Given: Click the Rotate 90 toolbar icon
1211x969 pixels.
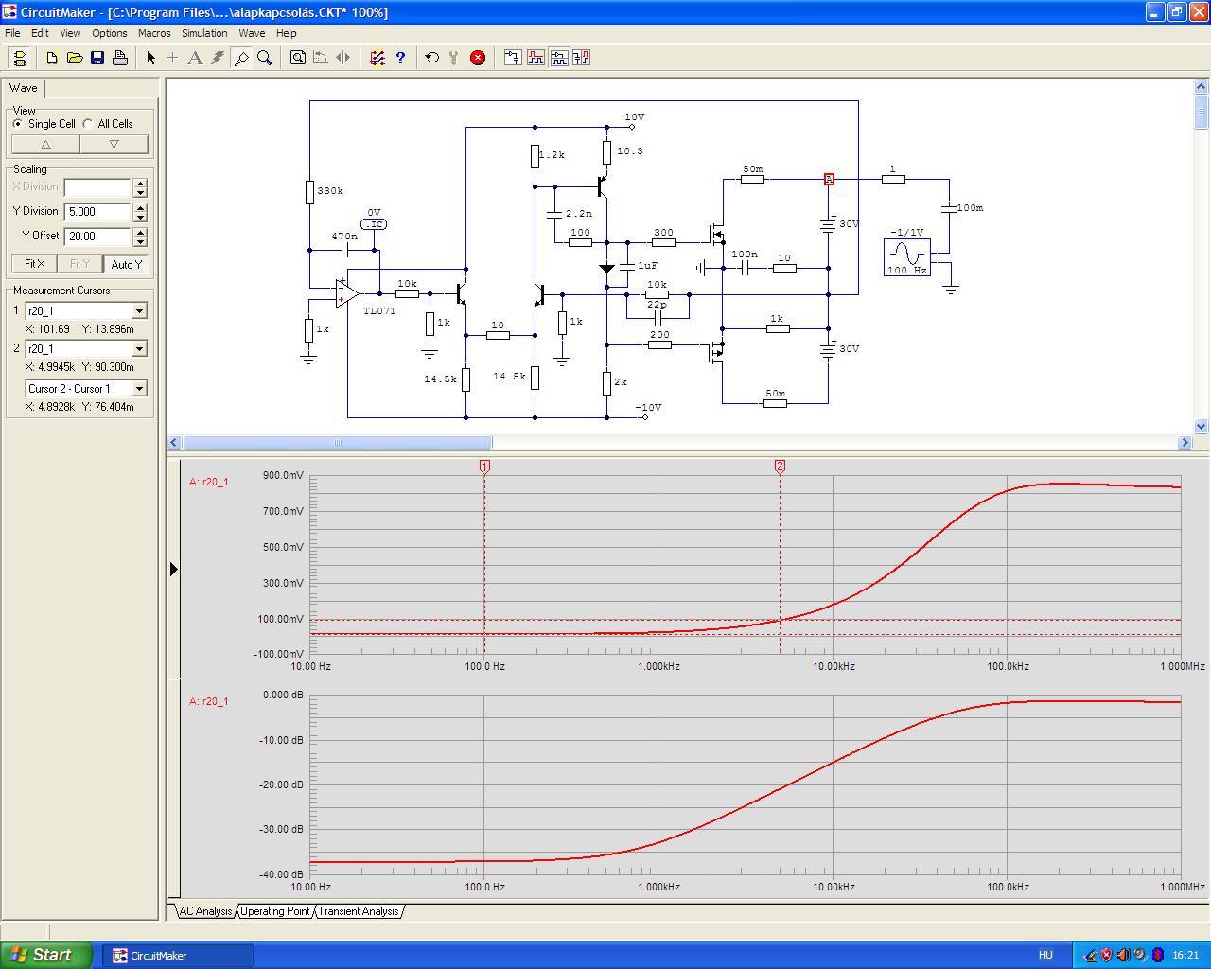Looking at the screenshot, I should pos(321,58).
